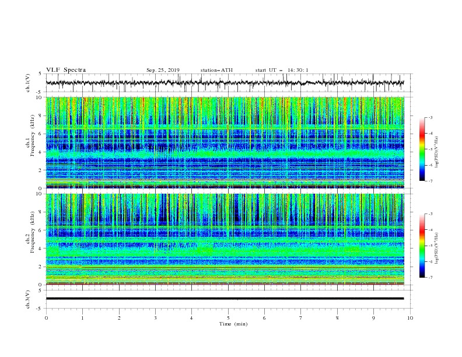Click the "station=ATH" label
Viewport: 462px width, 357px height.
pos(216,70)
